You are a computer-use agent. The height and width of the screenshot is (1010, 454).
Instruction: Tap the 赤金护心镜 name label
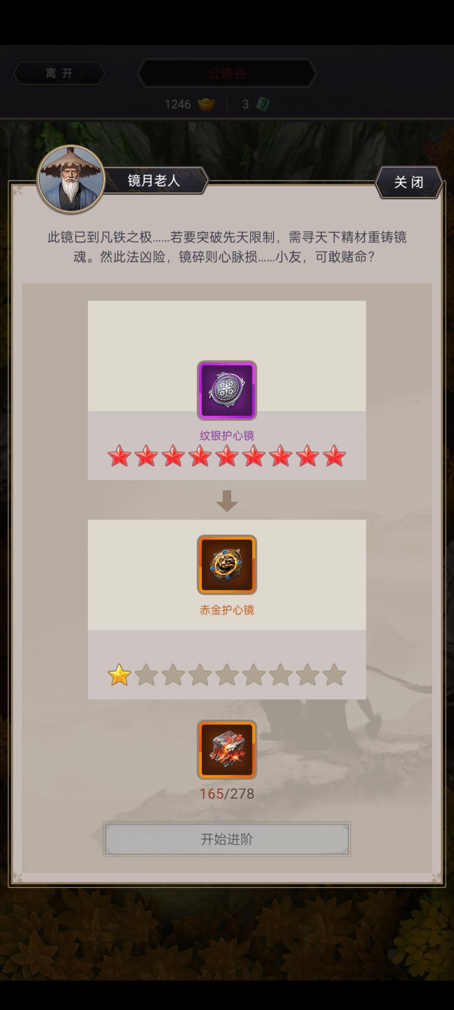tap(227, 609)
